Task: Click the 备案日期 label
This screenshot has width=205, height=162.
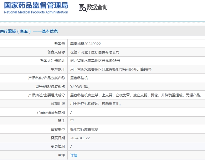Action: click(x=58, y=138)
